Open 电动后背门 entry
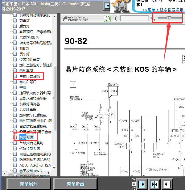 (x=28, y=82)
